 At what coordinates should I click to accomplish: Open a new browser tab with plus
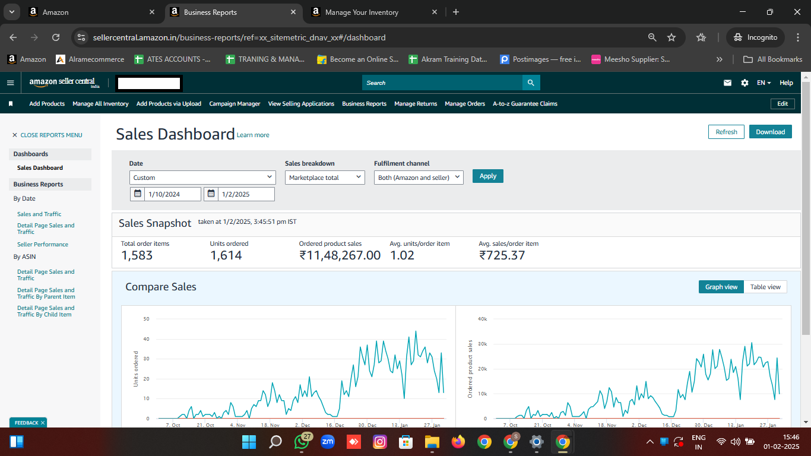point(456,12)
